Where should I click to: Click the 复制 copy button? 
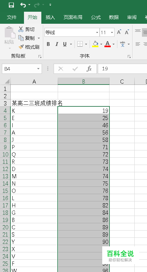[26, 38]
